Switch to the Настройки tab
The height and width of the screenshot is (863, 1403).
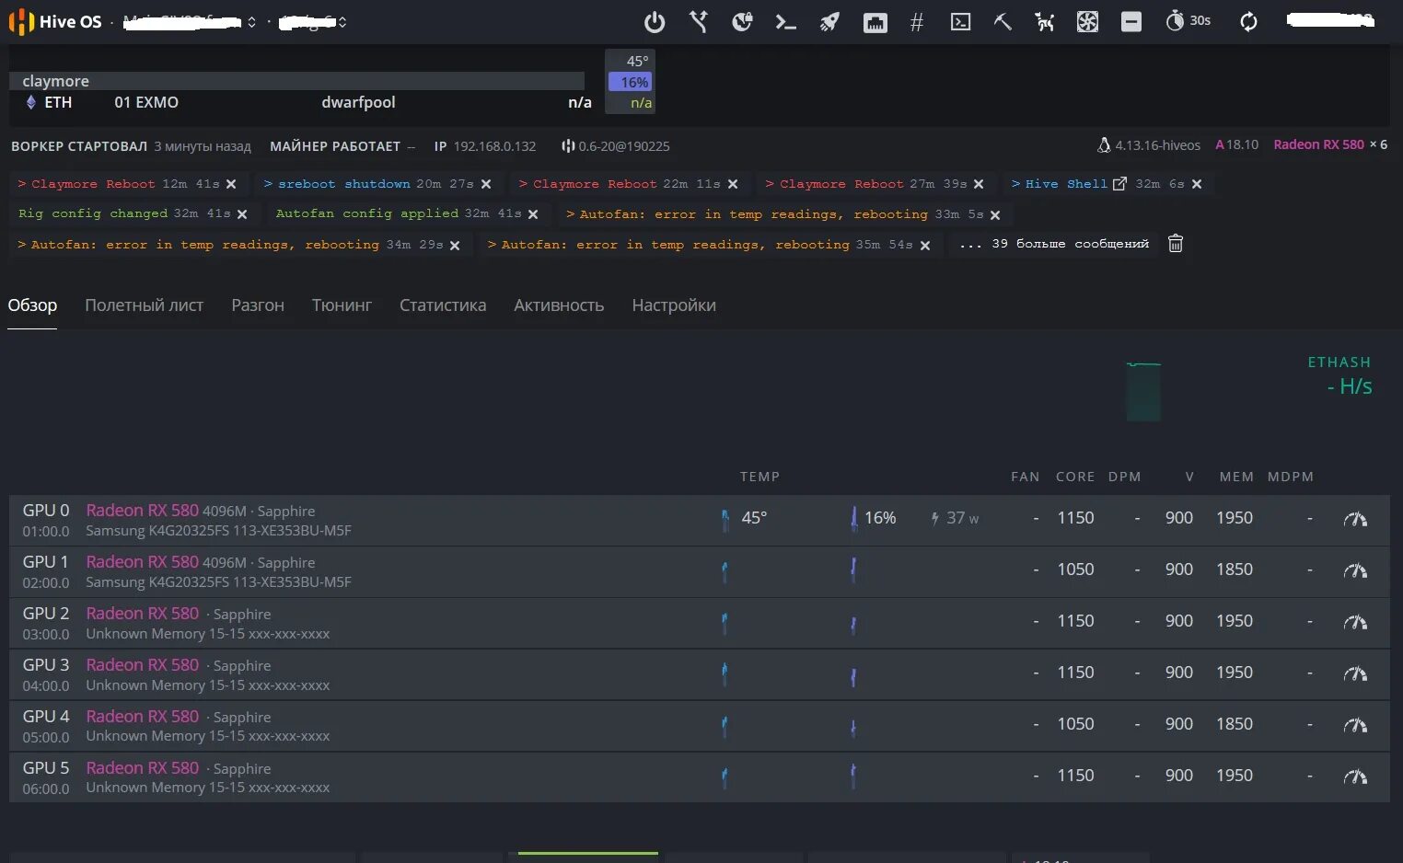[x=674, y=305]
